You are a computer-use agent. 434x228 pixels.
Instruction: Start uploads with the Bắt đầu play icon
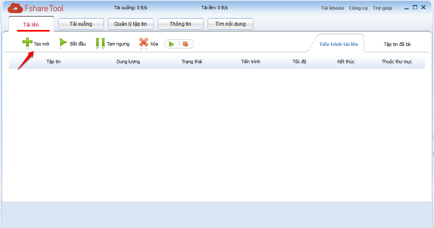pos(63,43)
